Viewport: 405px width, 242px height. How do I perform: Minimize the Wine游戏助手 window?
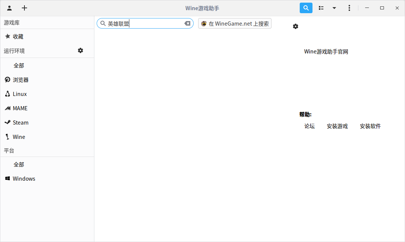pos(367,8)
